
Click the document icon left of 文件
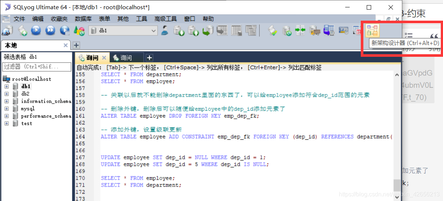pyautogui.click(x=6, y=19)
